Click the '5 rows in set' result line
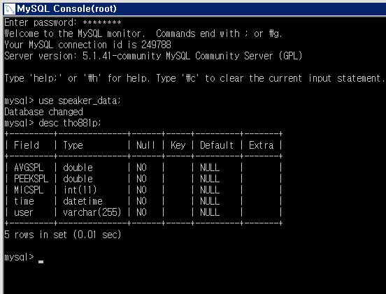 coord(62,235)
